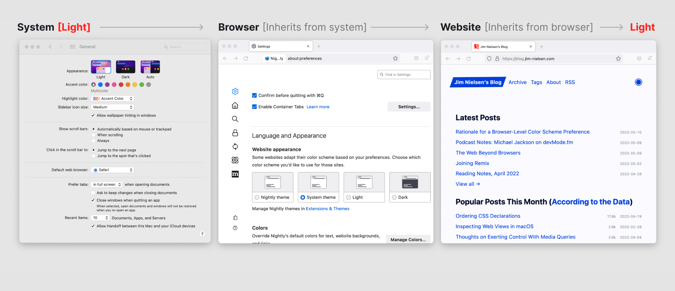675x291 pixels.
Task: Bookmark the blog page with star icon
Action: 618,59
